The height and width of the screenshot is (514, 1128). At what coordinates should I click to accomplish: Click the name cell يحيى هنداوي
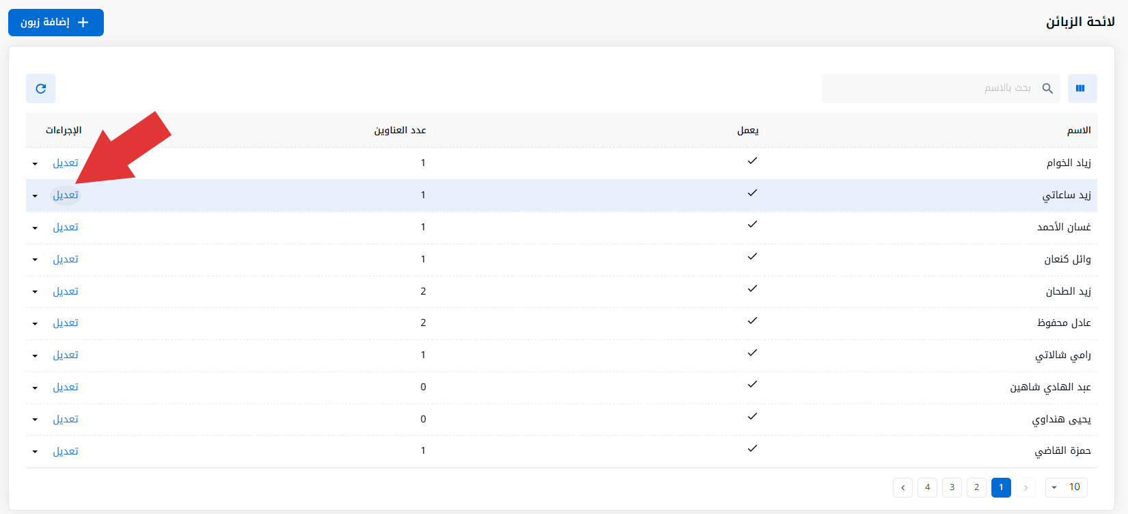(1061, 420)
